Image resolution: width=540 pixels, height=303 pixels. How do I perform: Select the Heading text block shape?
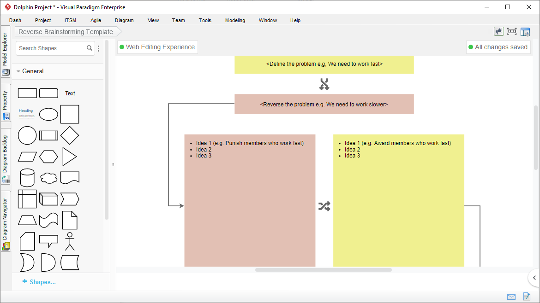(26, 114)
